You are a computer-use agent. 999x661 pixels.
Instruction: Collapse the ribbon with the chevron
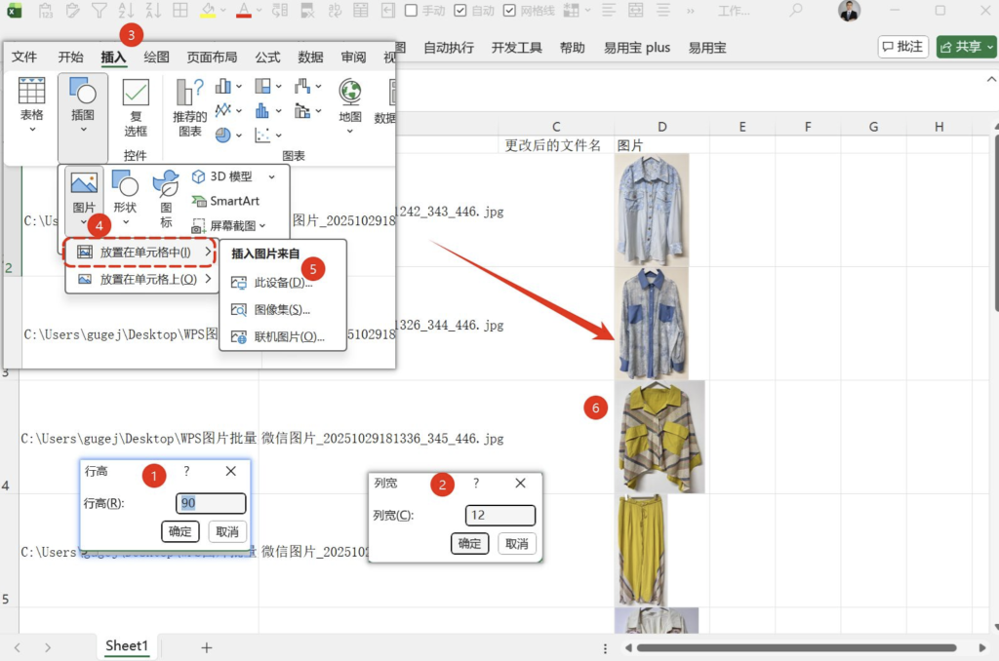[991, 80]
